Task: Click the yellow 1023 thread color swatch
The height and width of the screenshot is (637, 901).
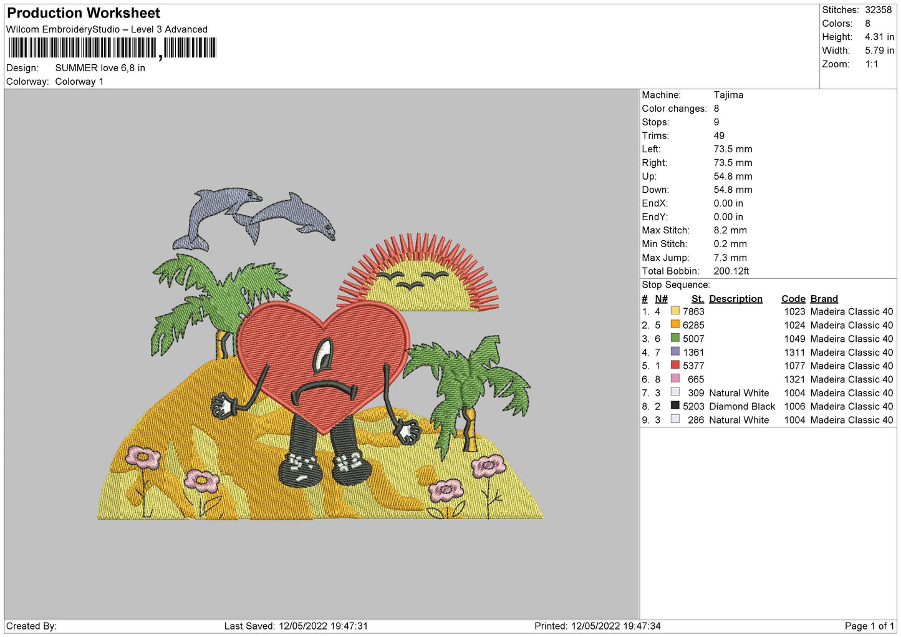Action: pyautogui.click(x=675, y=311)
